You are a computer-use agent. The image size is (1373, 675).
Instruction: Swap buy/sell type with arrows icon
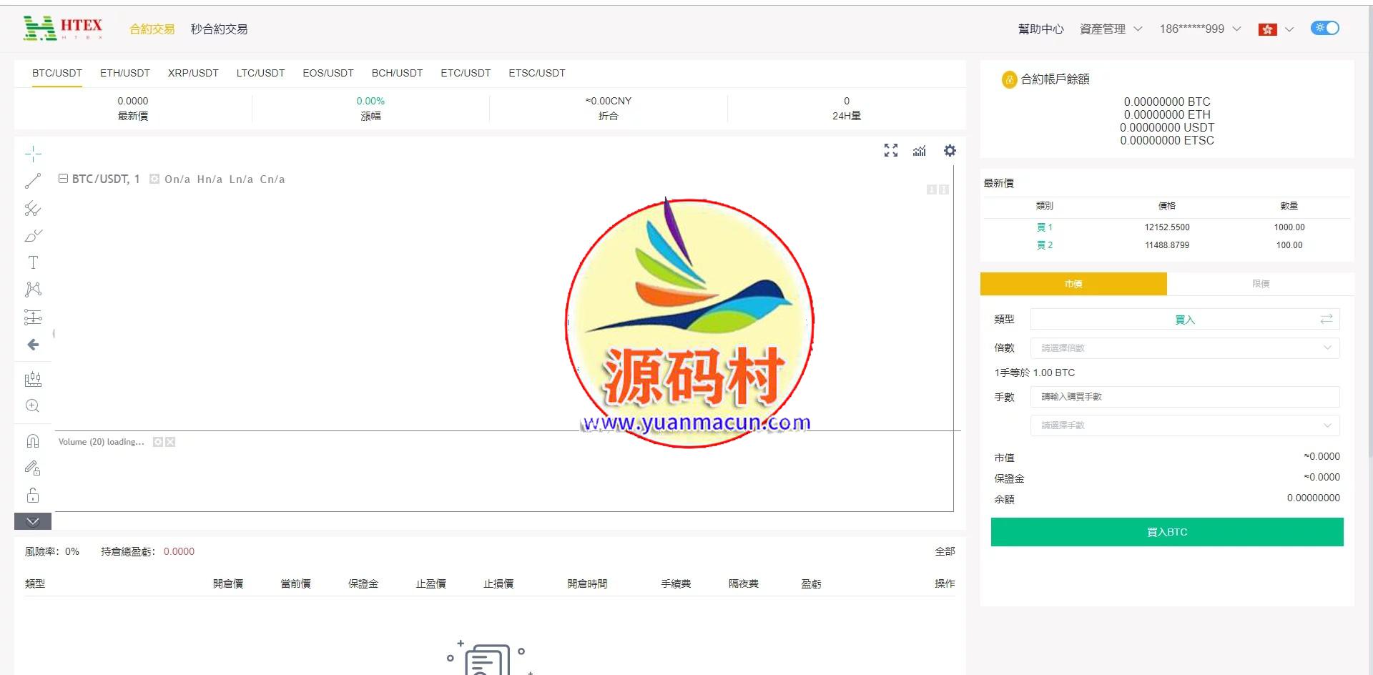(1327, 319)
